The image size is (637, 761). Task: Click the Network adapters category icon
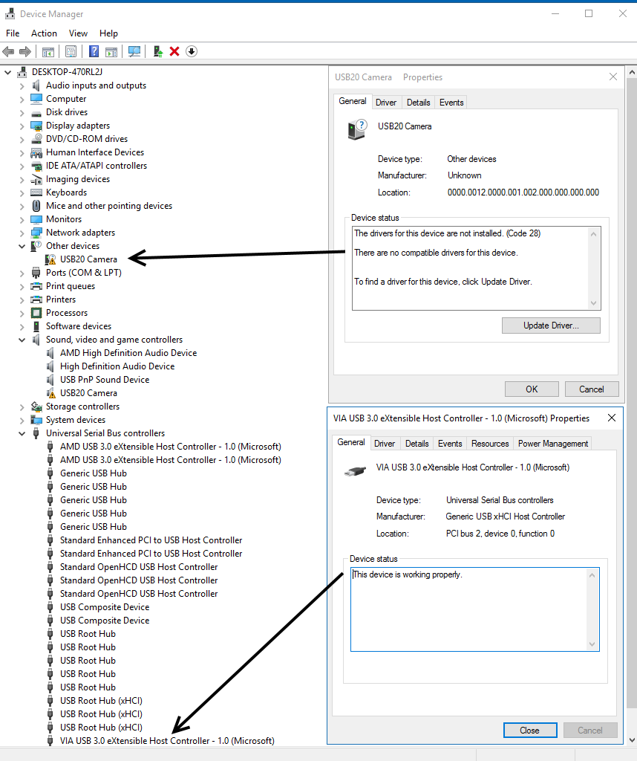[36, 233]
